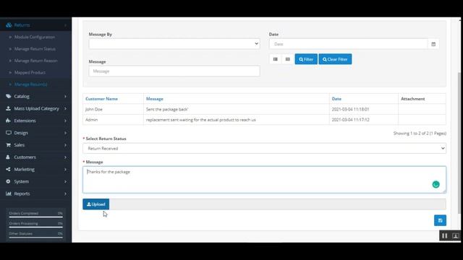Expand the System menu chevron
The height and width of the screenshot is (260, 463).
coord(65,181)
